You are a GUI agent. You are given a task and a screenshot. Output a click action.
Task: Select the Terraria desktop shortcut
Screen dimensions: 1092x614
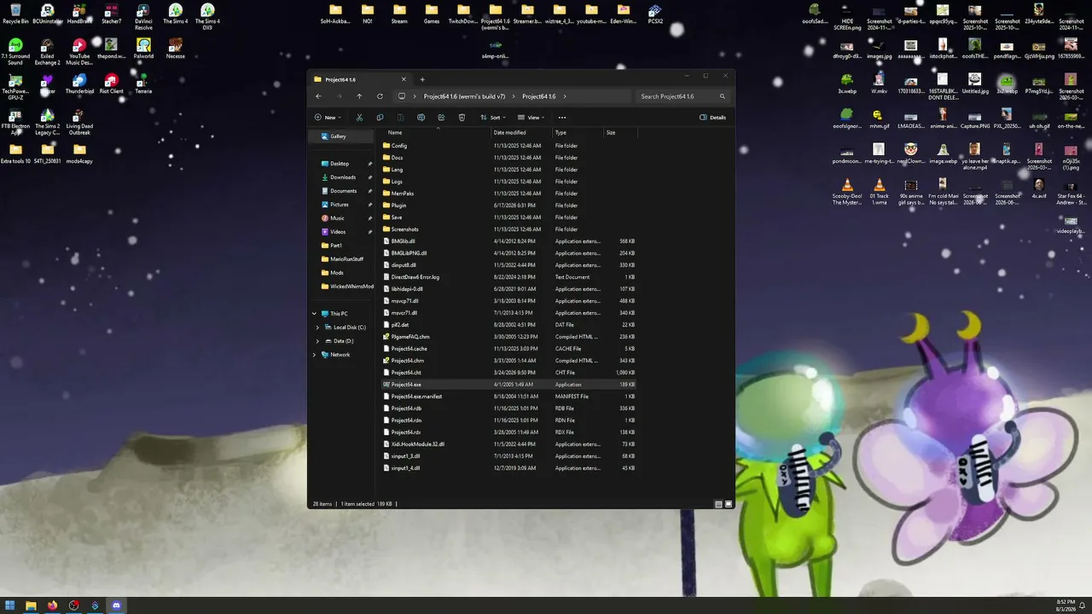point(143,83)
